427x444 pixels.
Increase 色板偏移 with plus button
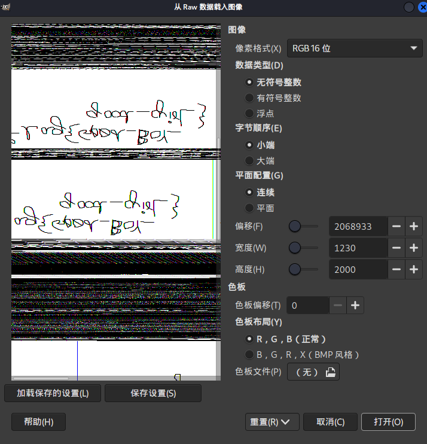[355, 305]
